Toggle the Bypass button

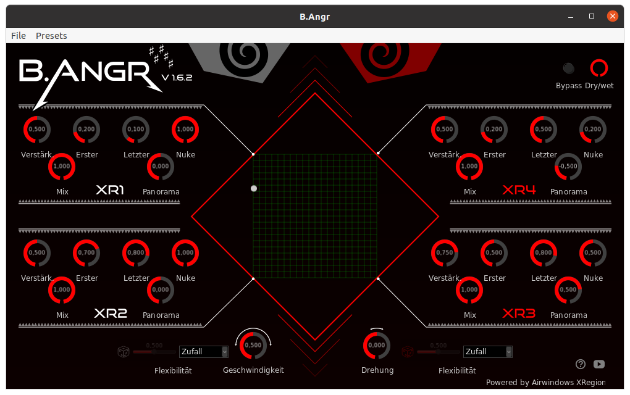[568, 69]
